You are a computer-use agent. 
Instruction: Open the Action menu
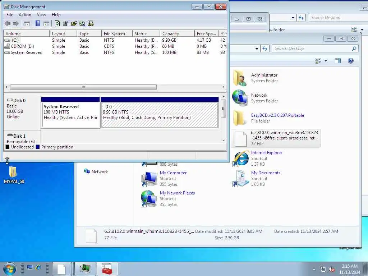coord(25,14)
